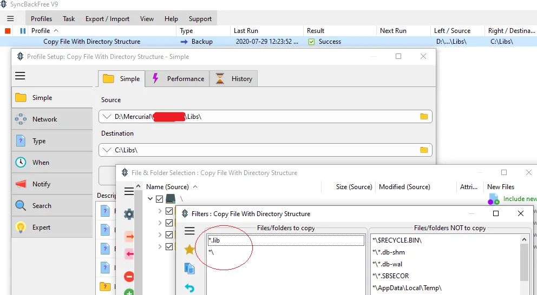537x295 pixels.
Task: Click the green Success checkmark icon
Action: coord(311,42)
